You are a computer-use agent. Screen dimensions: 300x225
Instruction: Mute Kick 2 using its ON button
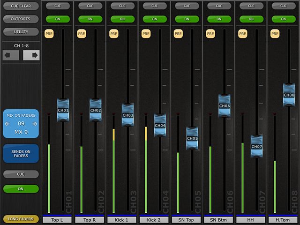tap(154, 19)
